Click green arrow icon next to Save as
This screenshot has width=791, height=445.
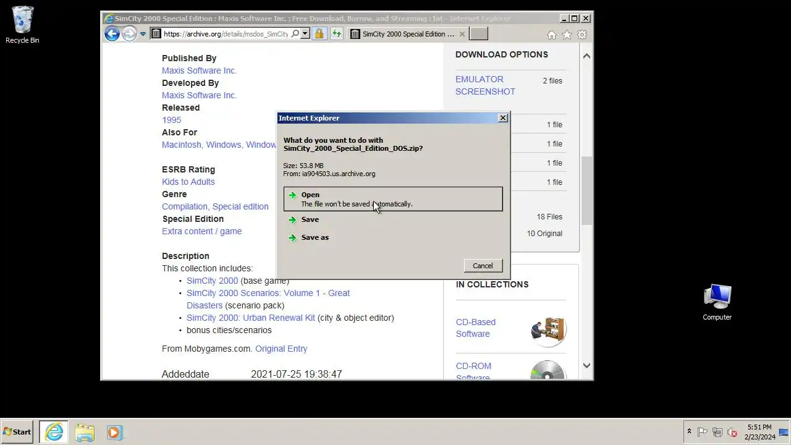(x=292, y=237)
